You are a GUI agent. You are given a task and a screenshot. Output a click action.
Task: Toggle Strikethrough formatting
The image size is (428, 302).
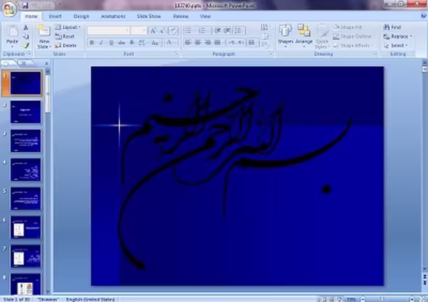point(122,43)
